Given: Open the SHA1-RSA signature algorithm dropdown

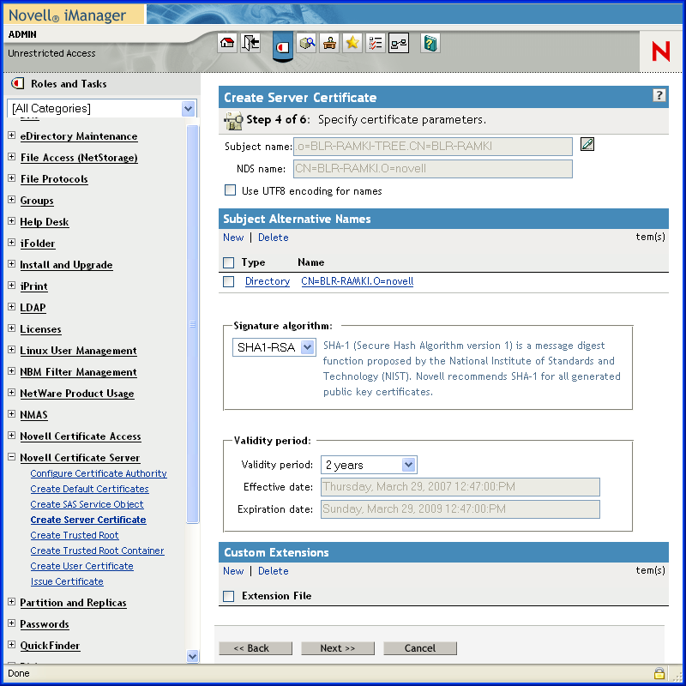Looking at the screenshot, I should click(308, 347).
